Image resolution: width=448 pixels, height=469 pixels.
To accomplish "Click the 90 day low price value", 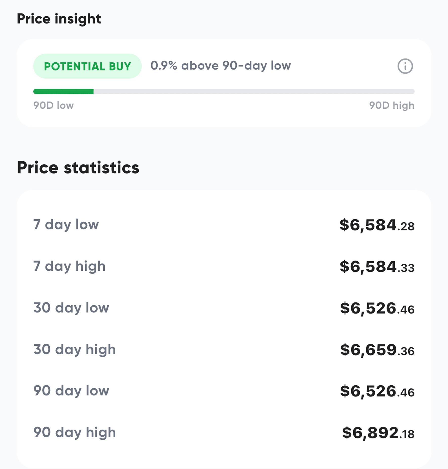I will click(x=377, y=391).
